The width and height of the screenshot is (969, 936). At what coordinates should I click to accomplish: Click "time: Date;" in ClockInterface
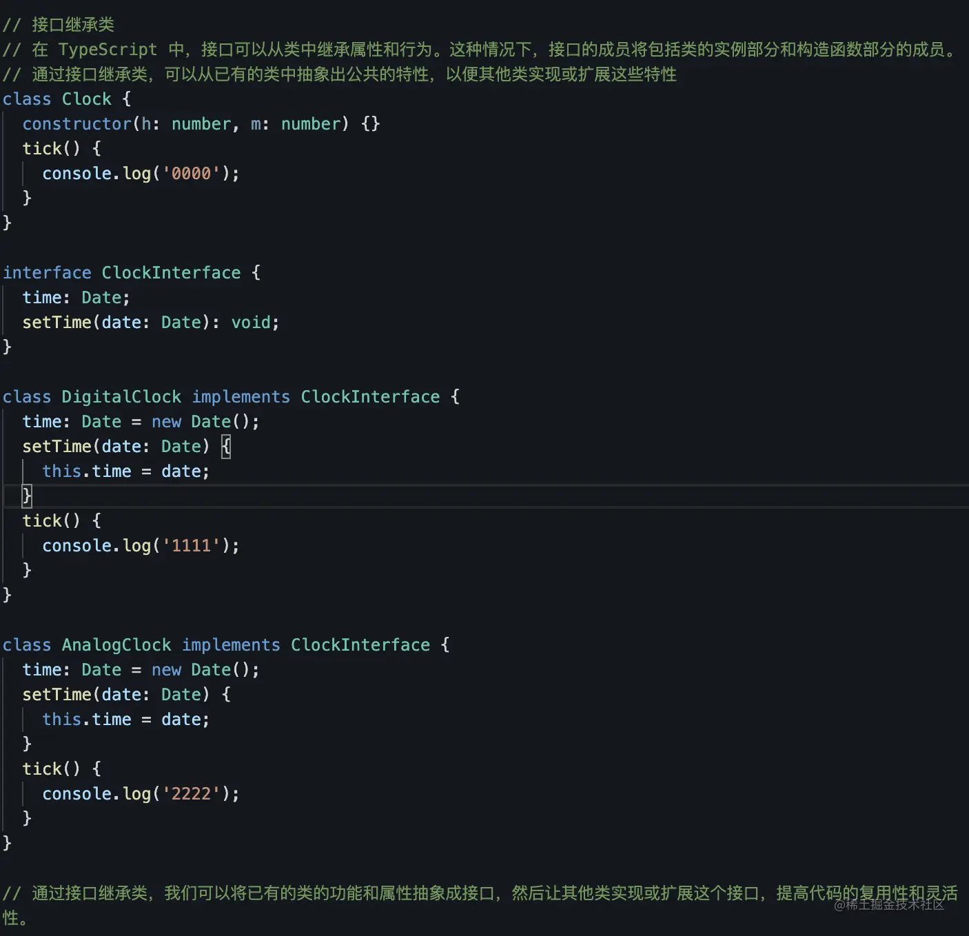(x=76, y=298)
